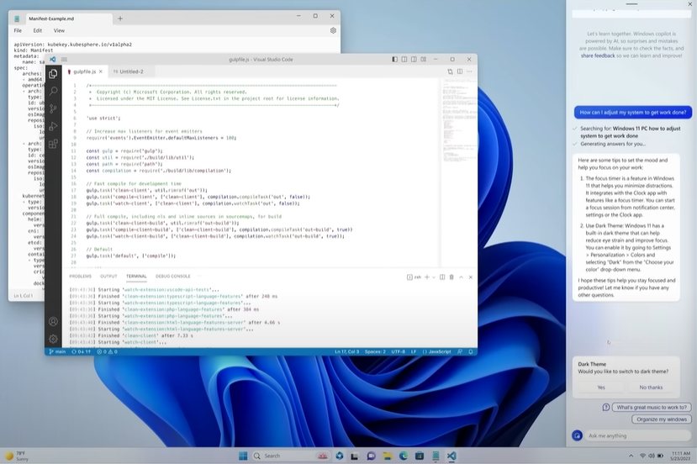The image size is (697, 464).
Task: Split the editor to the right
Action: tap(458, 72)
